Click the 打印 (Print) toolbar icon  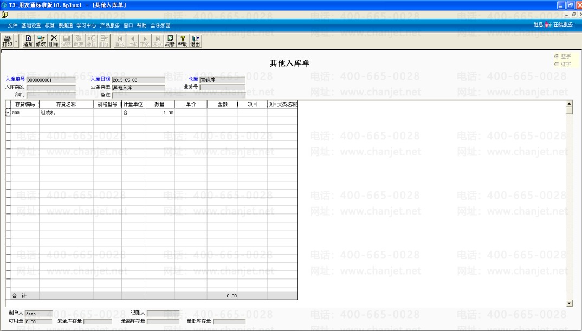(x=7, y=41)
